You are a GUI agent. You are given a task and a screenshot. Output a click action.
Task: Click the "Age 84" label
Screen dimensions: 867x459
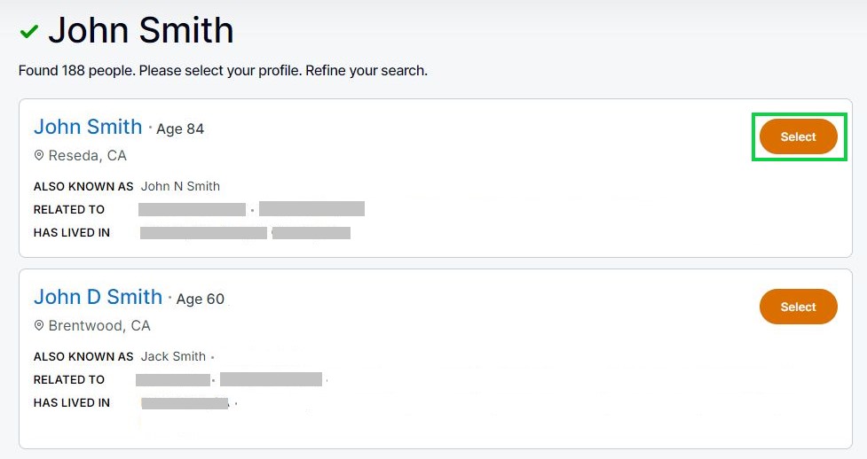tap(180, 129)
